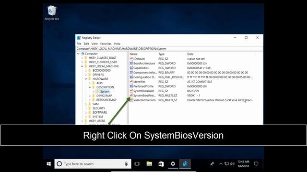Viewport: 307px width, 172px height.
Task: Expand the HKEY_CLASSES_ROOT node
Action: coord(82,58)
